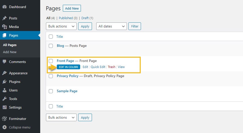Click the Posts pushpin icon
Viewport: 243px width, 133px height.
click(5, 18)
